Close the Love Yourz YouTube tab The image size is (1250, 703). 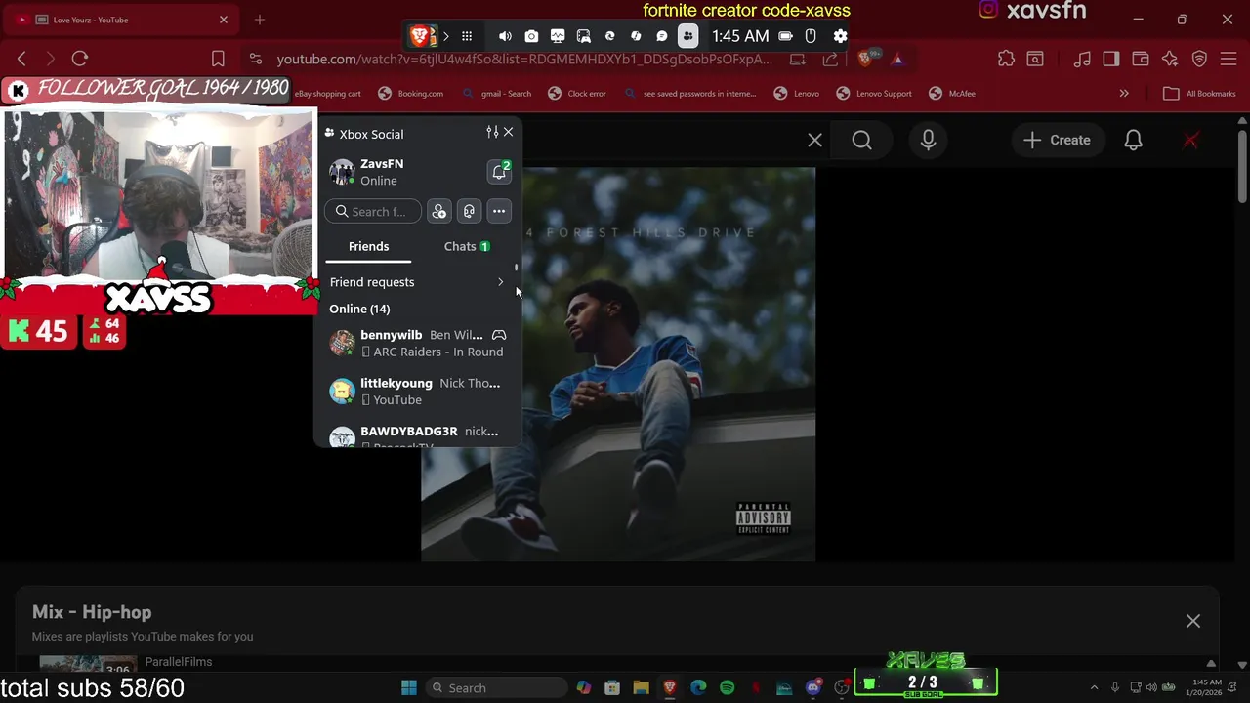tap(224, 20)
